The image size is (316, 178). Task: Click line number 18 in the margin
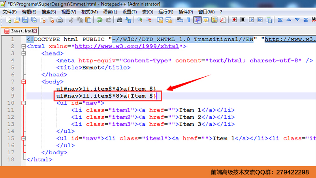click(11, 159)
